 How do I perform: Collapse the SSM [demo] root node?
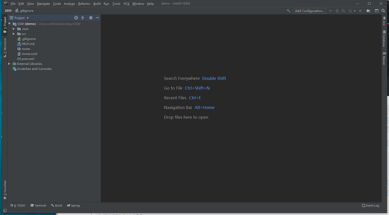[9, 24]
